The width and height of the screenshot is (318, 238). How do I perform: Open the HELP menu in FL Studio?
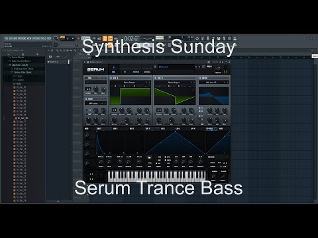pyautogui.click(x=49, y=38)
